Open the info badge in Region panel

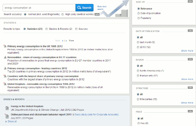(190, 59)
